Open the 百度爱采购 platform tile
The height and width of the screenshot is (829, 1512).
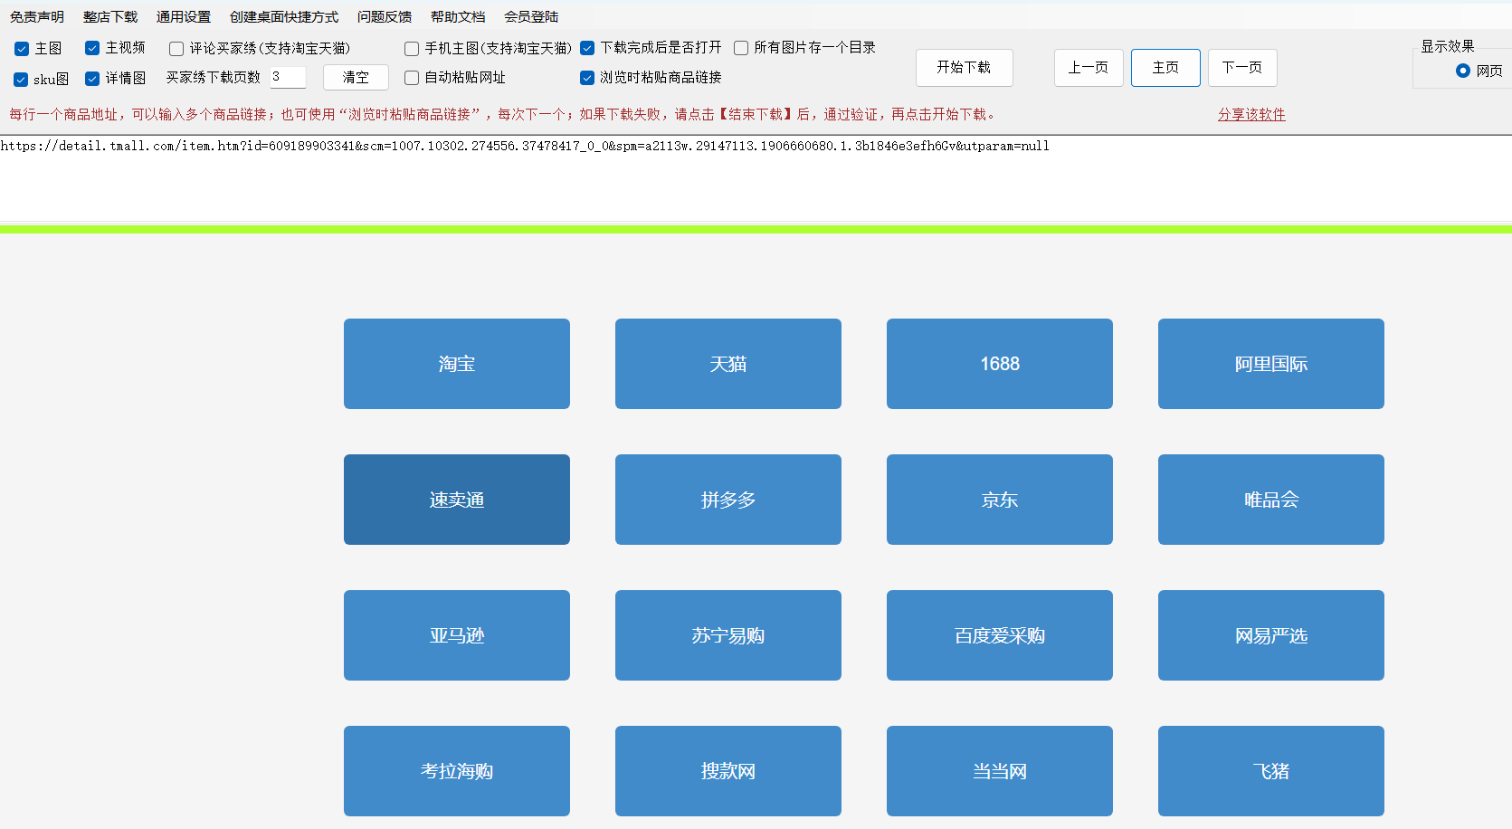point(1000,635)
